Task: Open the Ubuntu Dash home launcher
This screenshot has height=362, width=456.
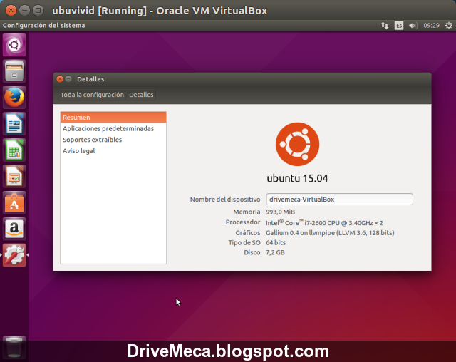Action: (x=14, y=45)
